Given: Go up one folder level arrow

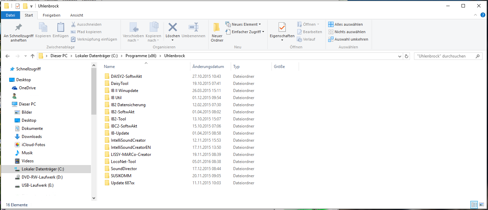Looking at the screenshot, I should click(x=33, y=56).
